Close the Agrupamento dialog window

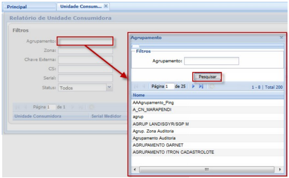pyautogui.click(x=281, y=37)
